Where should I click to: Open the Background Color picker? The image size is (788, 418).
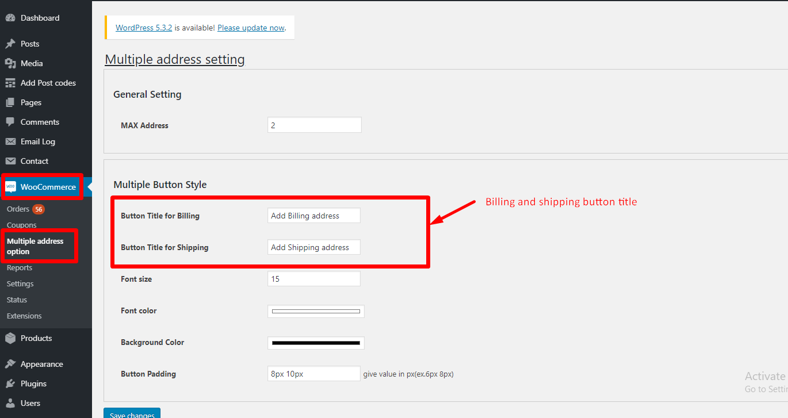point(315,343)
